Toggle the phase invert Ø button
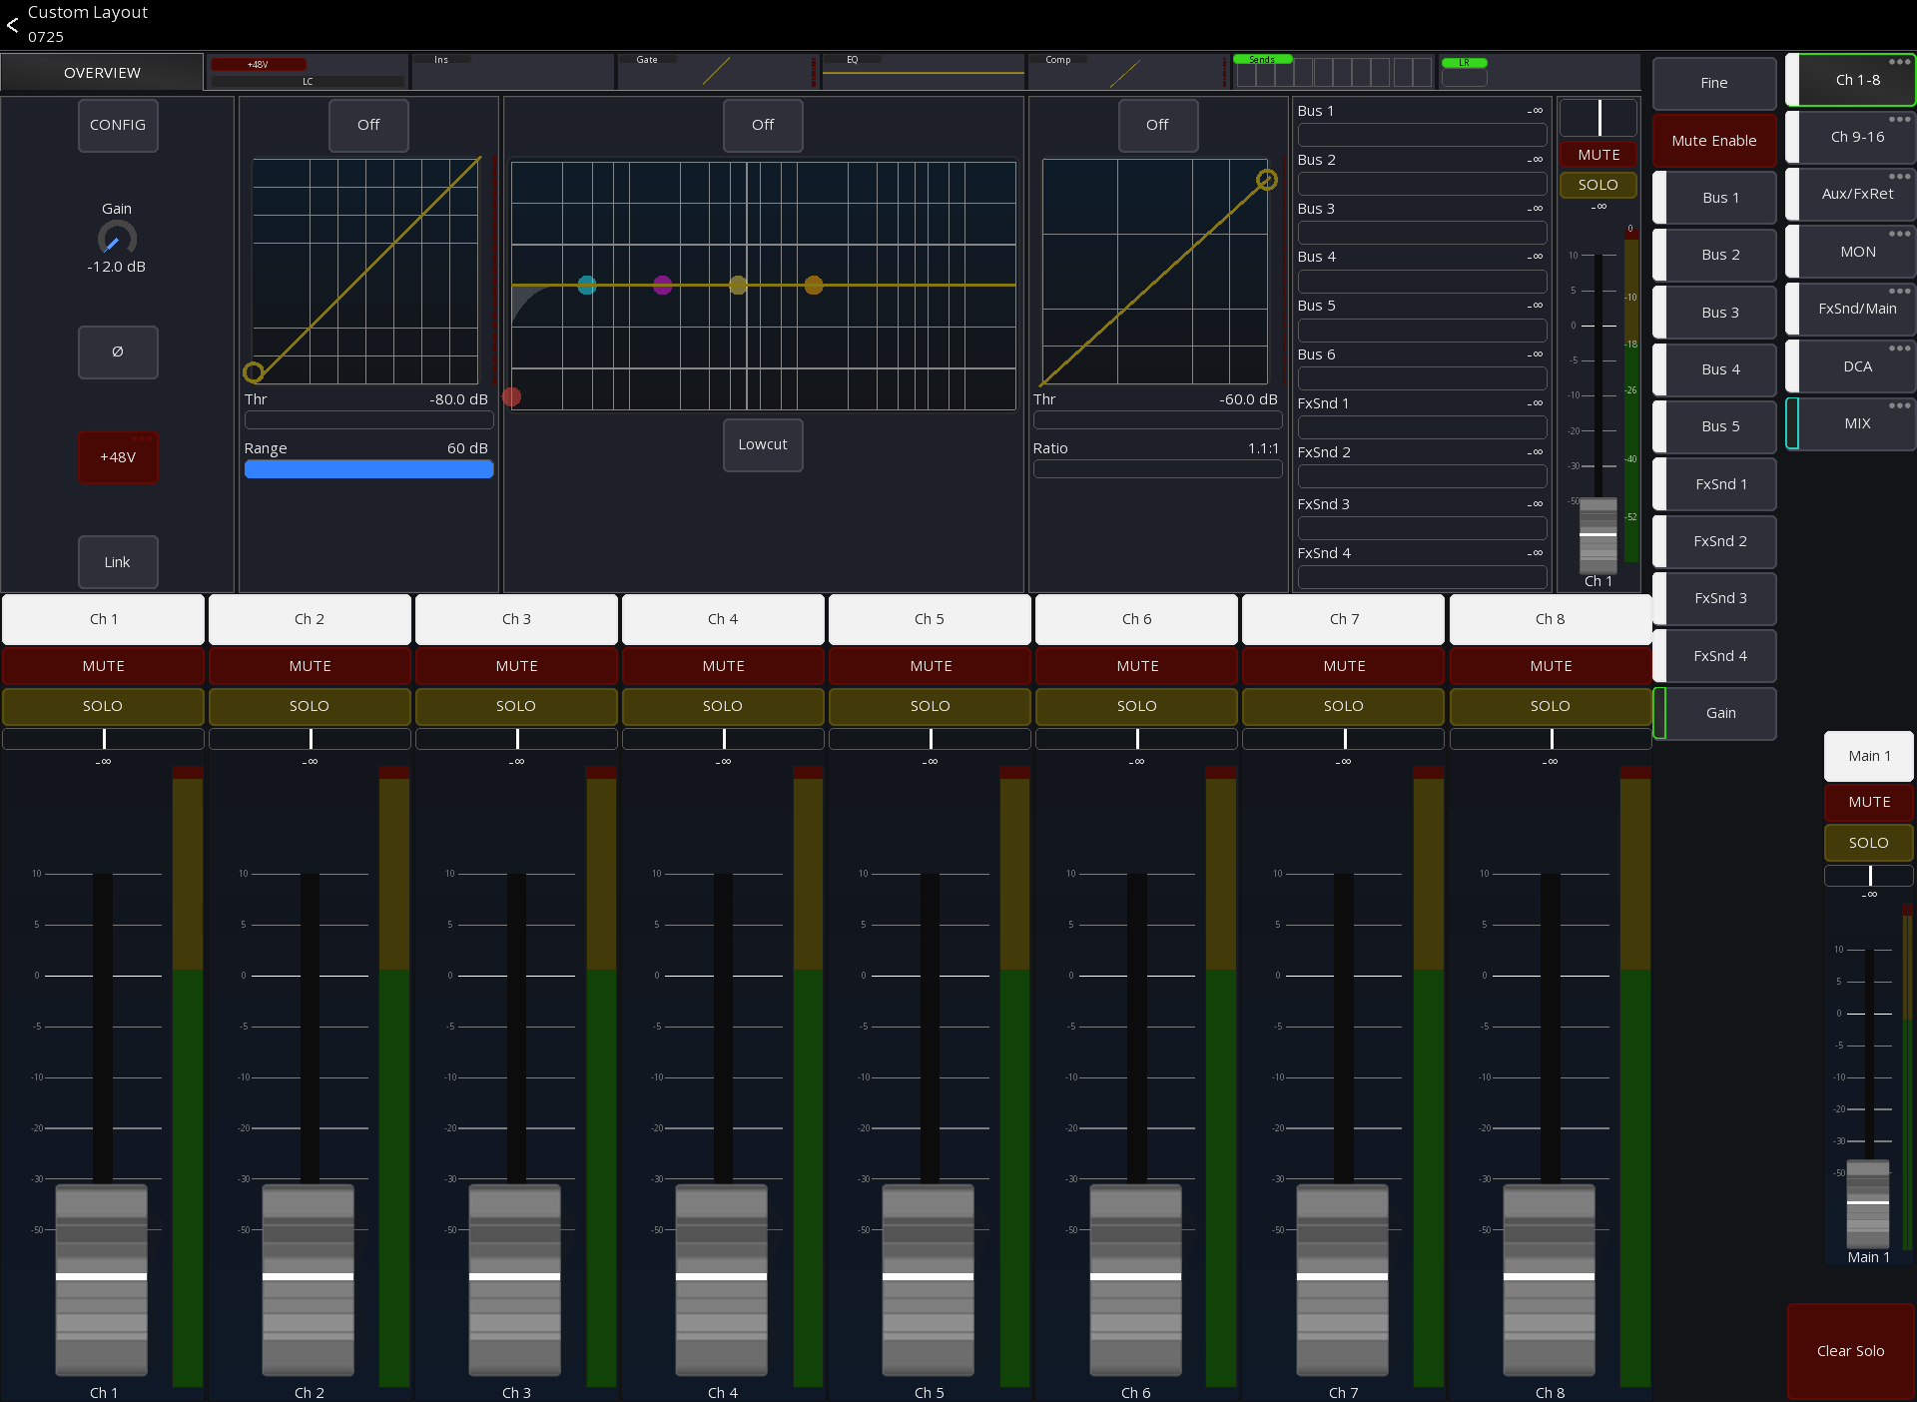The width and height of the screenshot is (1917, 1402). coord(118,351)
